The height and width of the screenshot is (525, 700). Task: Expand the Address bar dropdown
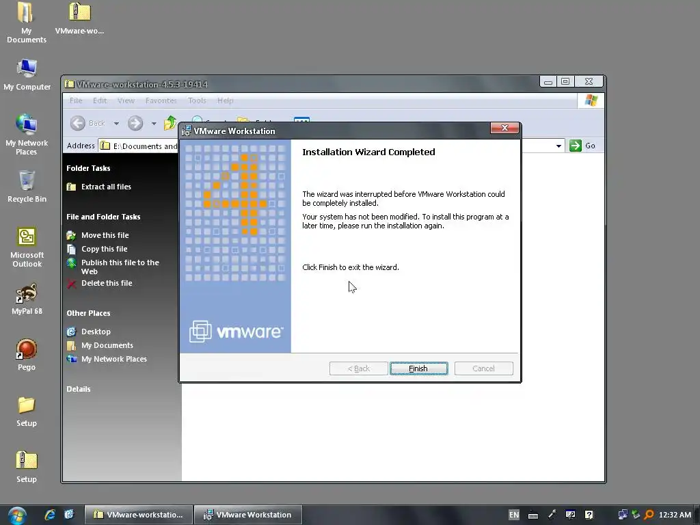(x=558, y=146)
